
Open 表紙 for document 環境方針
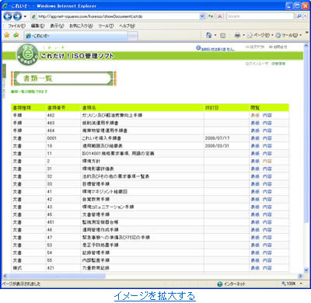tap(255, 161)
